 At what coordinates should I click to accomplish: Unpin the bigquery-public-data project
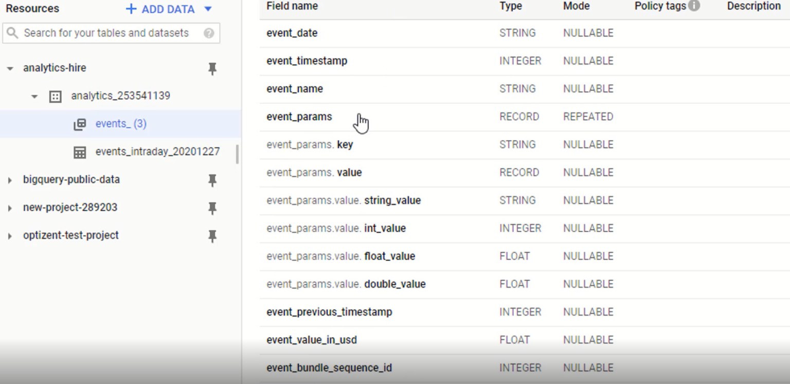[x=212, y=180]
